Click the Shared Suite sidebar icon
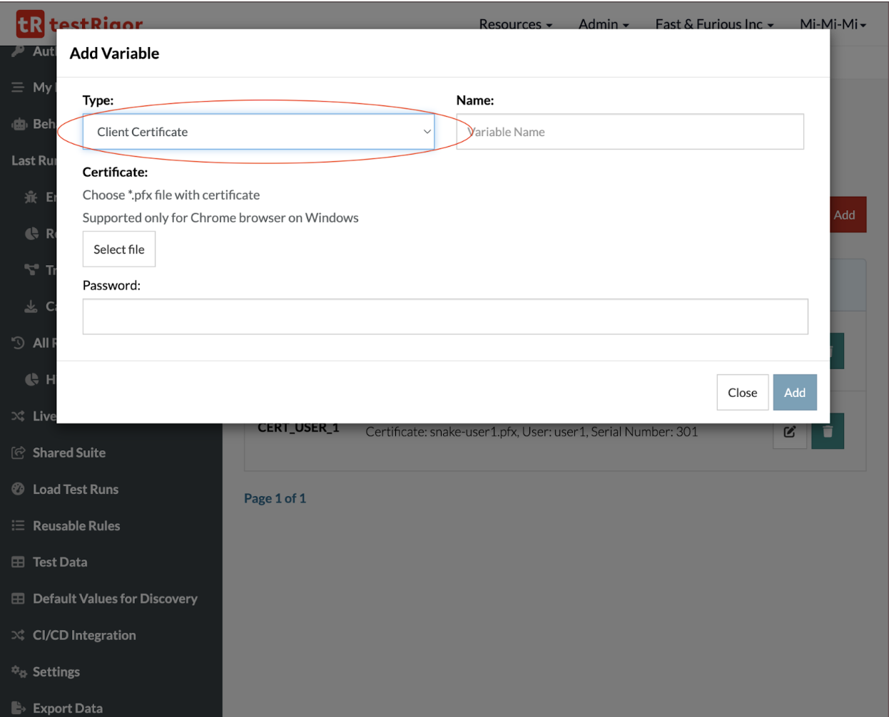889x717 pixels. point(18,453)
